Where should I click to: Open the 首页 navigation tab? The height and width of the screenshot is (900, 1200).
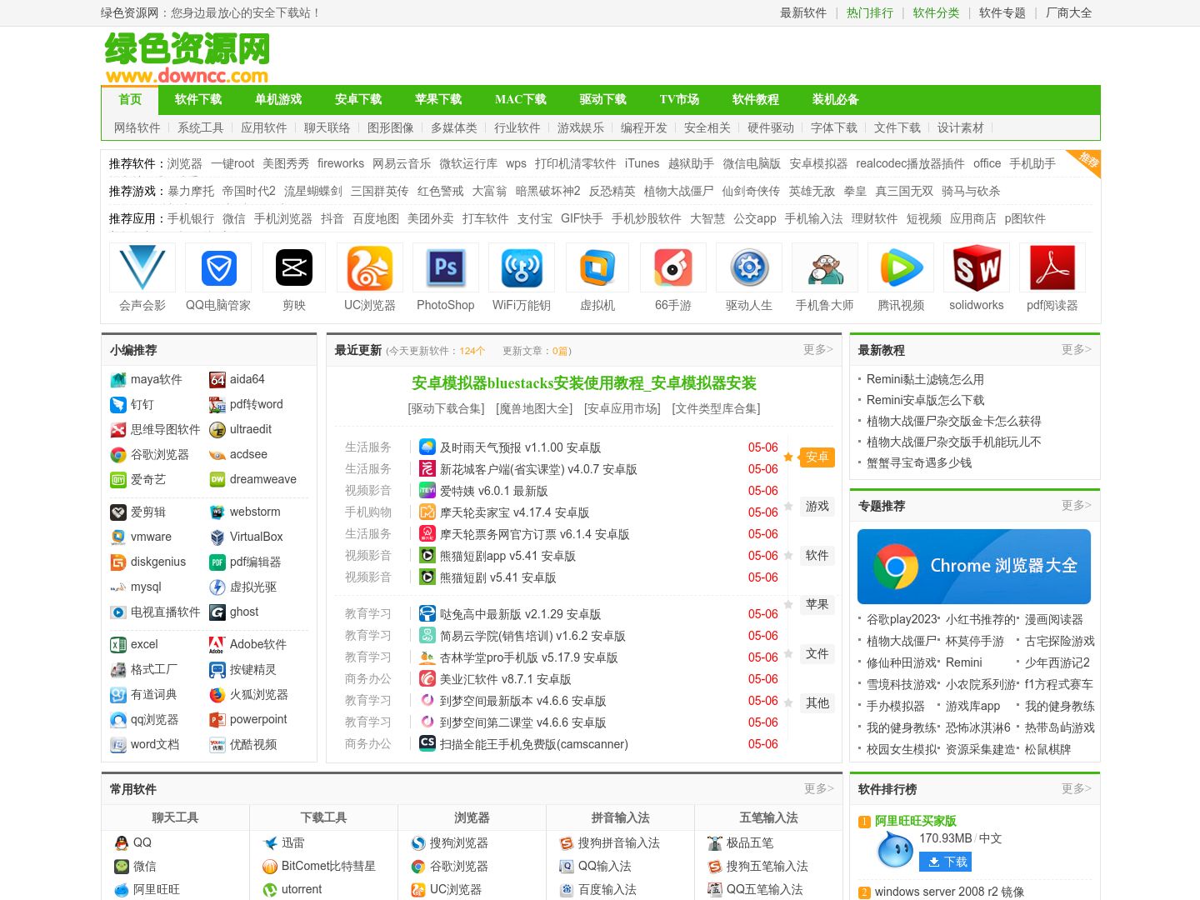[130, 99]
